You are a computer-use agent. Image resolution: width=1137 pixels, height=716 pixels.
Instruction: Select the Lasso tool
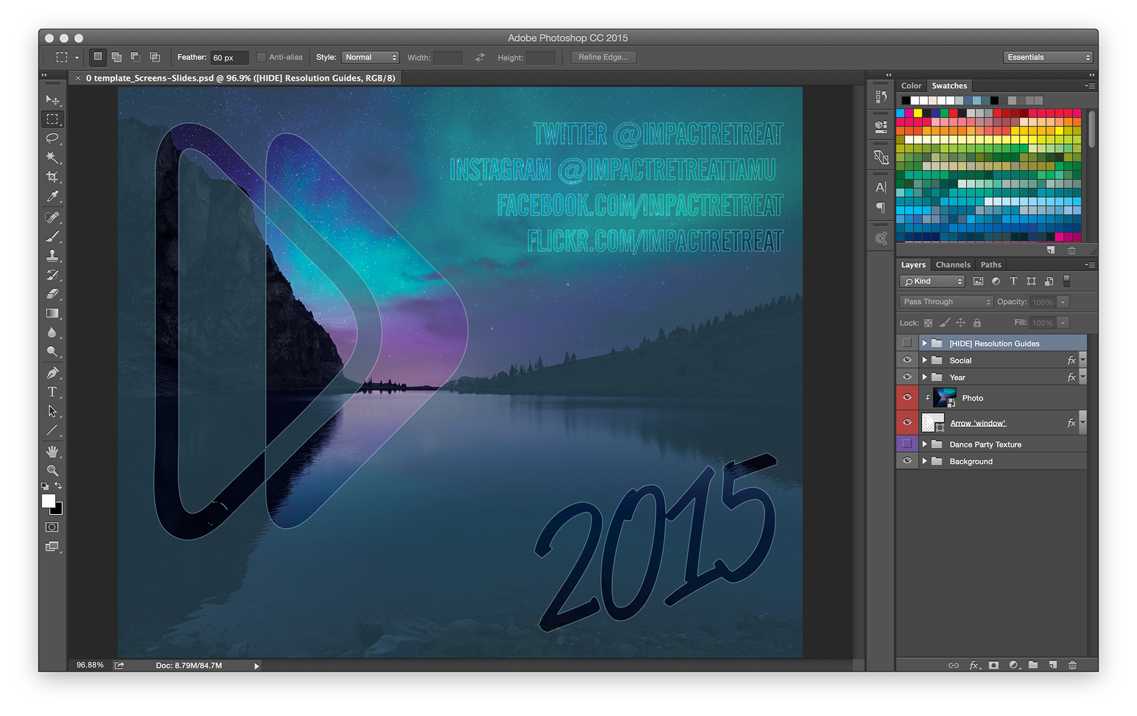click(53, 139)
